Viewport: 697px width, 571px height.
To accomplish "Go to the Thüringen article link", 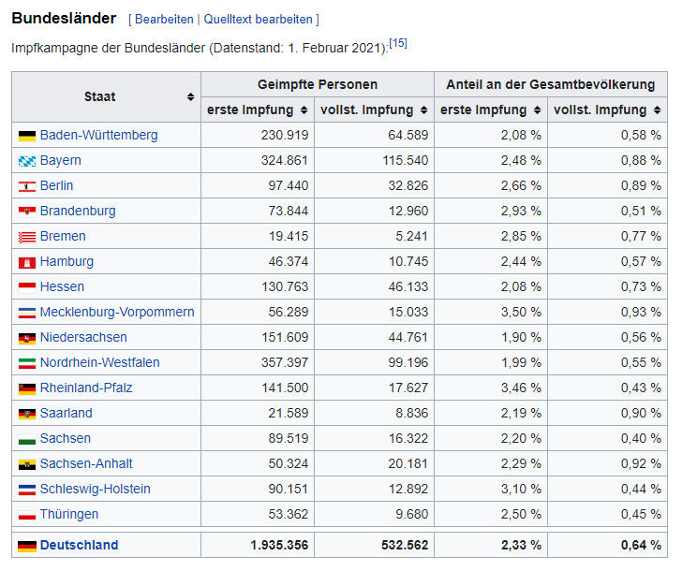I will point(68,514).
